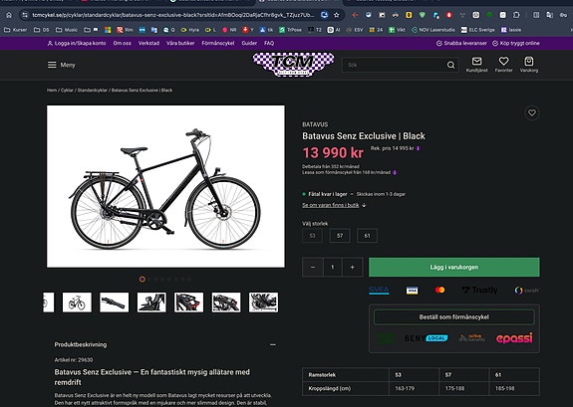Increase quantity with the plus button
The height and width of the screenshot is (407, 573).
(353, 268)
